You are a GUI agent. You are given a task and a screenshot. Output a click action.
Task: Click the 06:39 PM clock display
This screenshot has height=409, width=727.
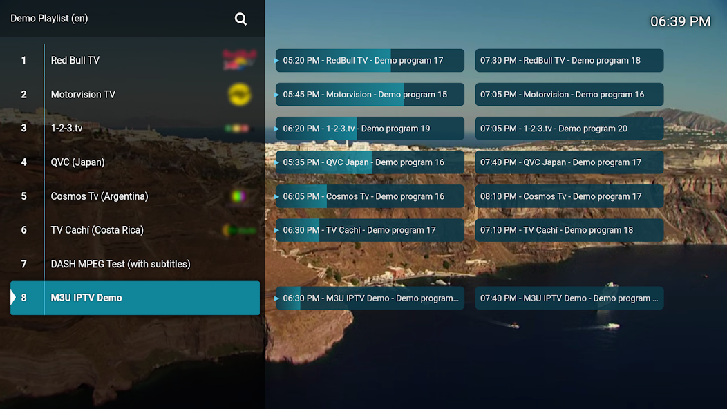680,21
